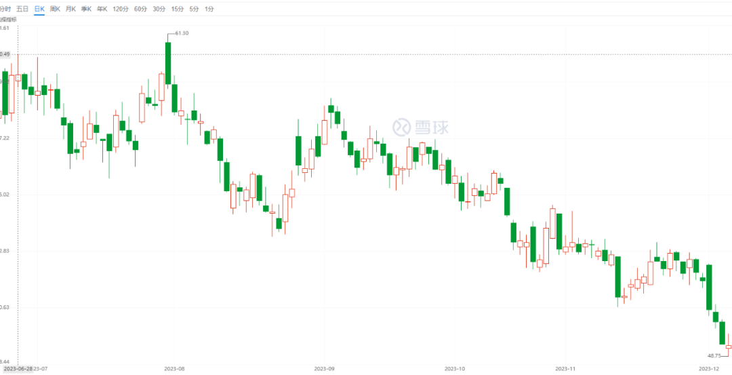This screenshot has width=732, height=375.
Task: Click the 2023-08 date axis marker
Action: point(174,369)
